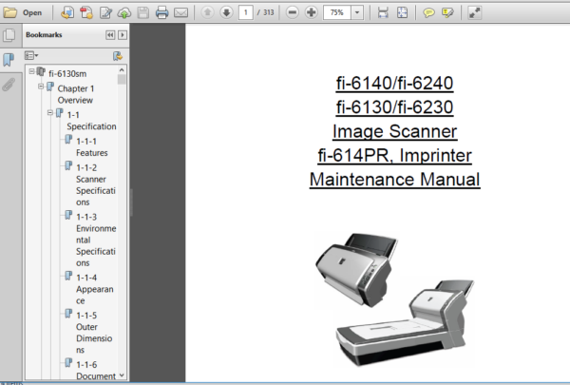Click the Image Scanner title line
570x385 pixels.
point(395,132)
